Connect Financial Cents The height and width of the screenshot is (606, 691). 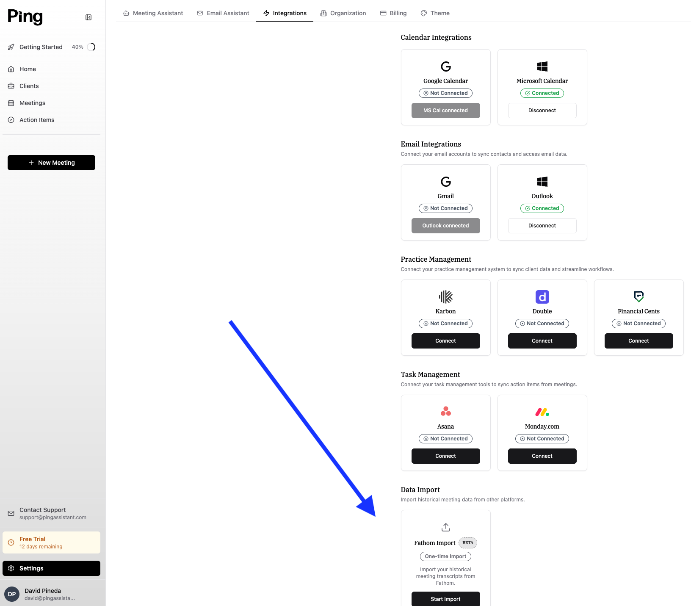pos(638,341)
